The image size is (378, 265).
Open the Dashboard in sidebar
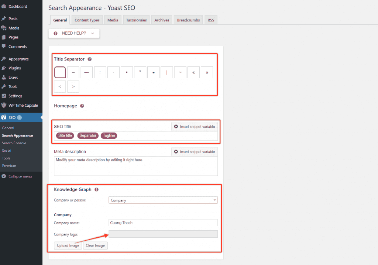click(17, 7)
